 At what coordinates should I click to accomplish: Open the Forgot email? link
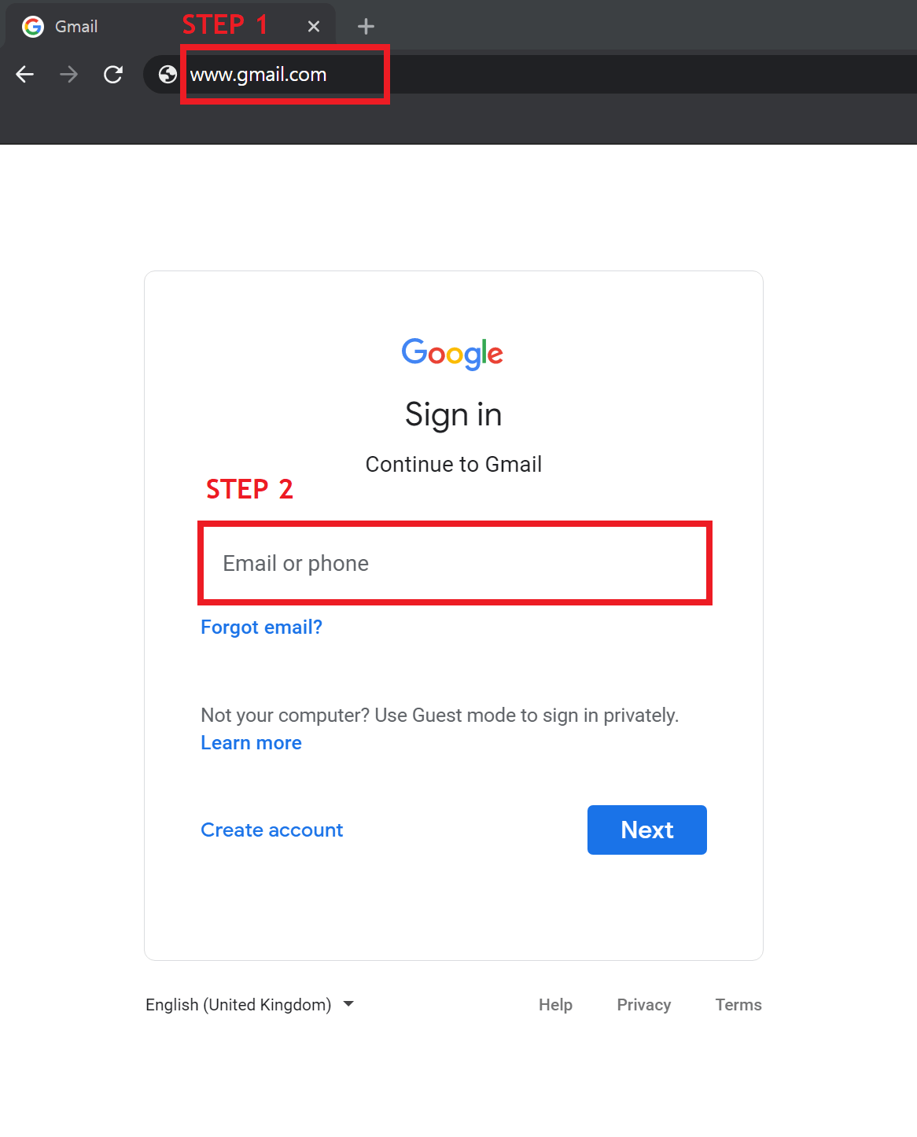(261, 627)
